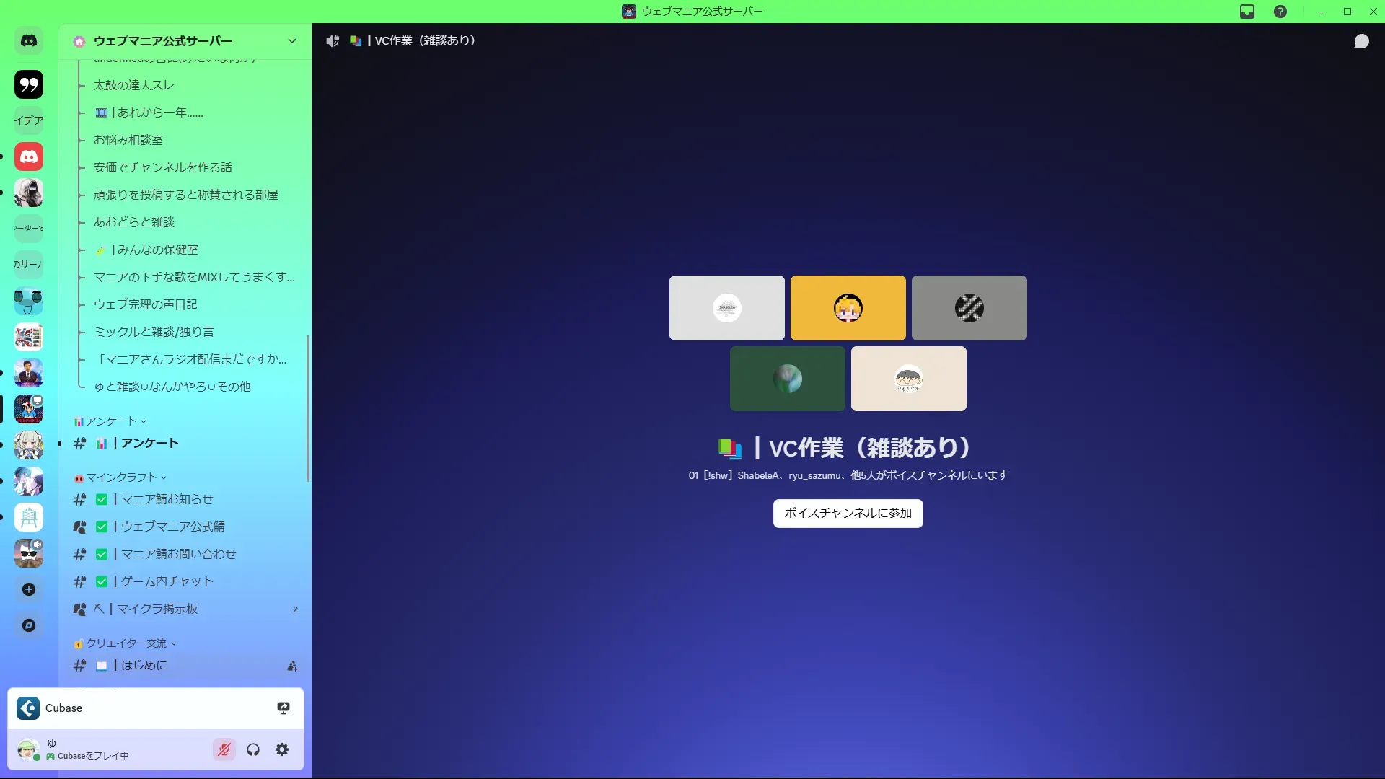Collapse the アンケート category

click(x=111, y=421)
